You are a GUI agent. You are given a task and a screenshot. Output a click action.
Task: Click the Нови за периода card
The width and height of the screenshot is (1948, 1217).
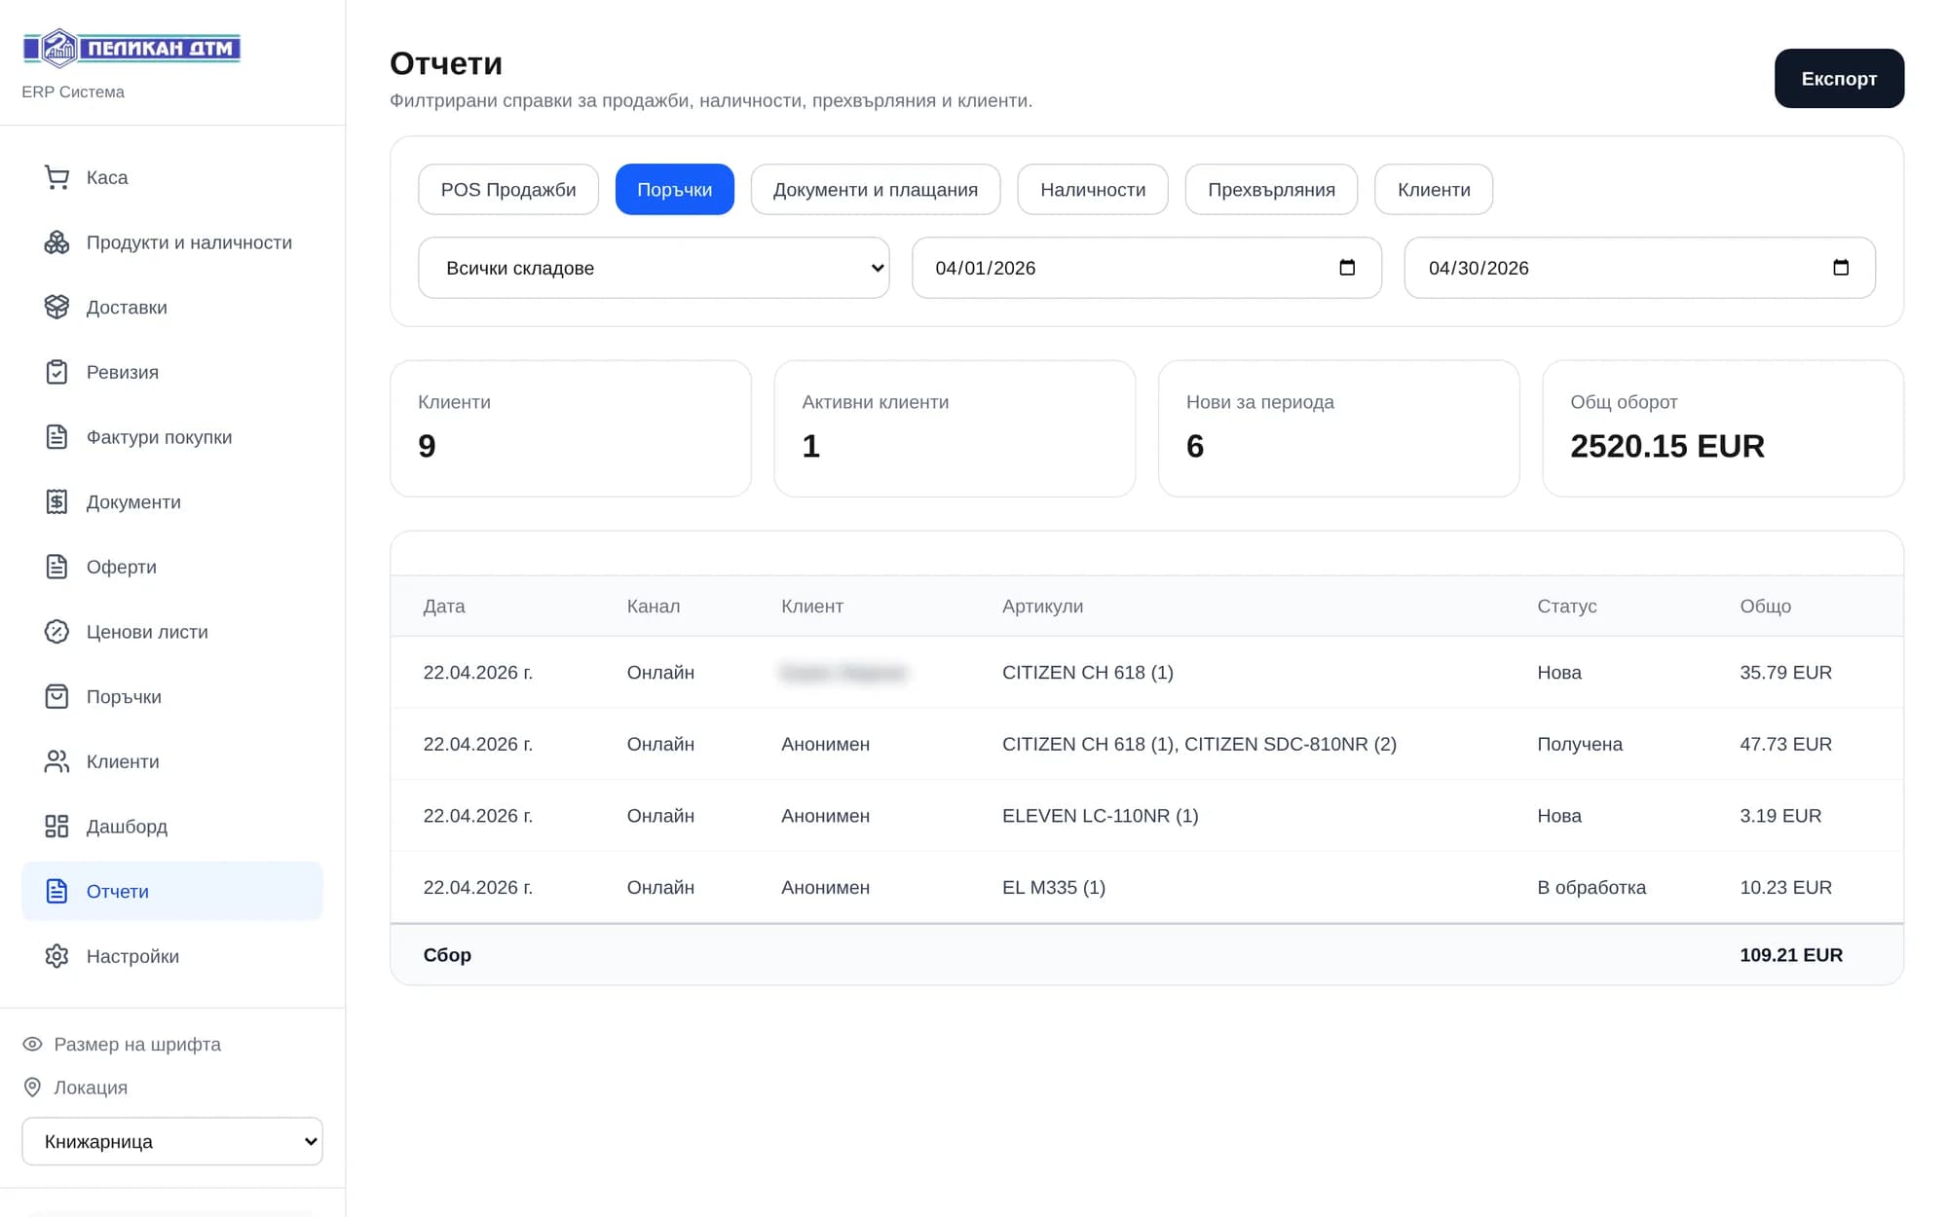(x=1338, y=428)
